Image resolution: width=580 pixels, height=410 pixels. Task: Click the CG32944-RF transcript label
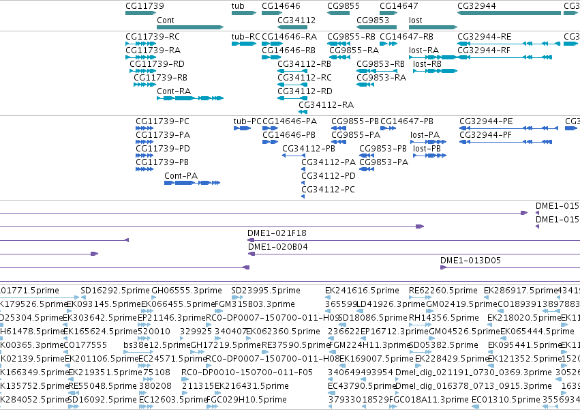484,50
